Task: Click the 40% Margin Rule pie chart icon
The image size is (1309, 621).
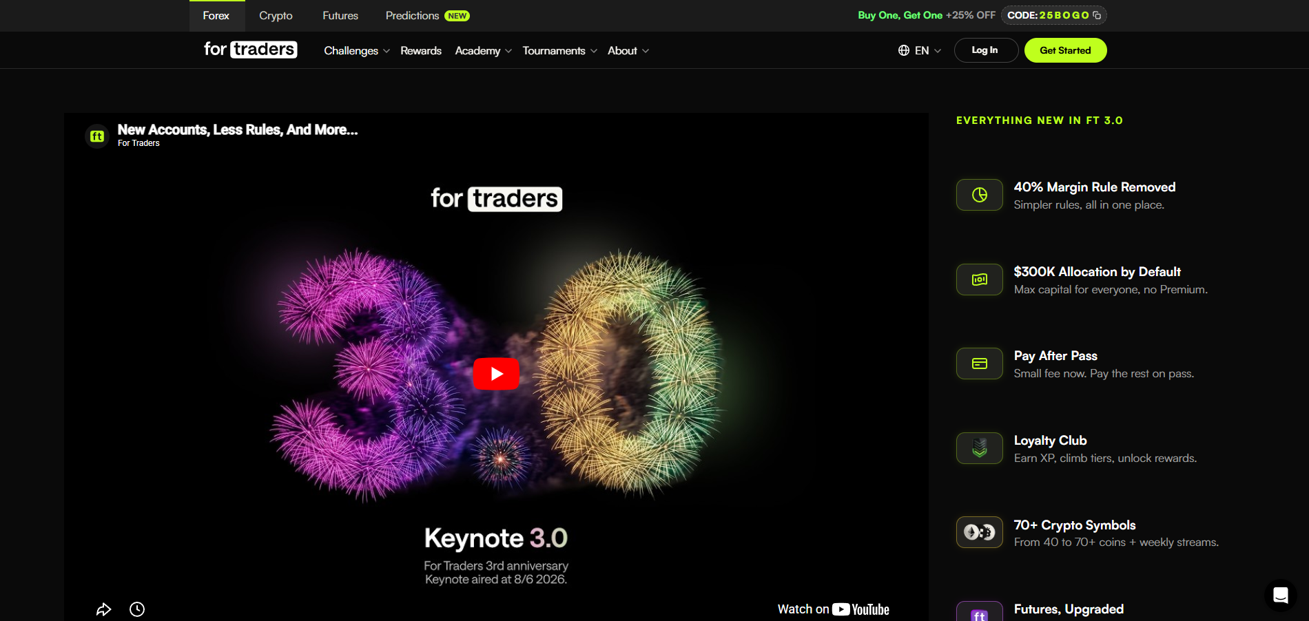Action: (980, 195)
